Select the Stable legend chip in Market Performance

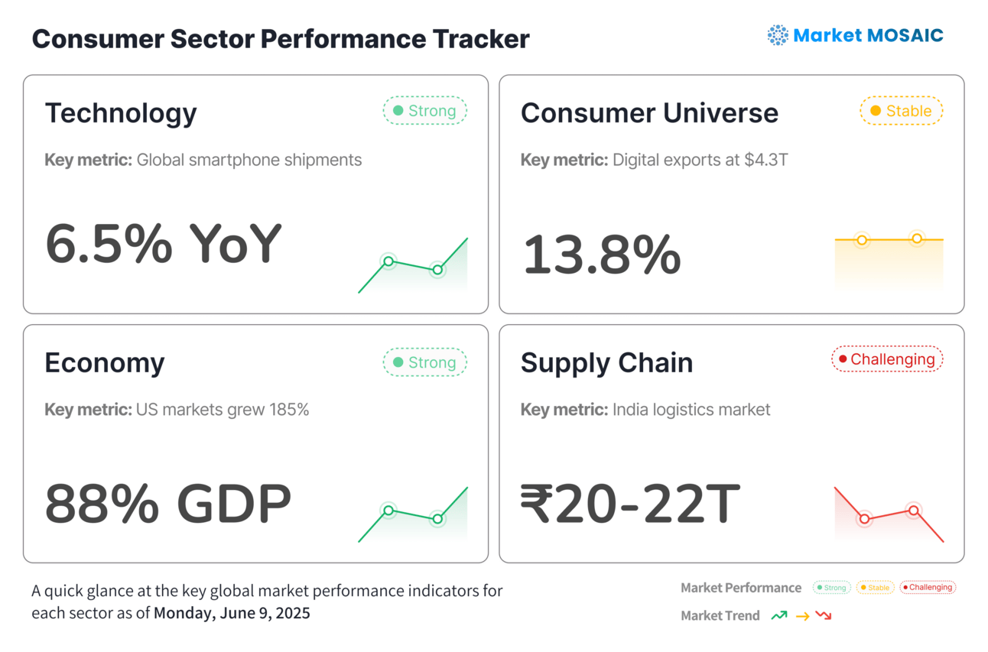(x=875, y=588)
